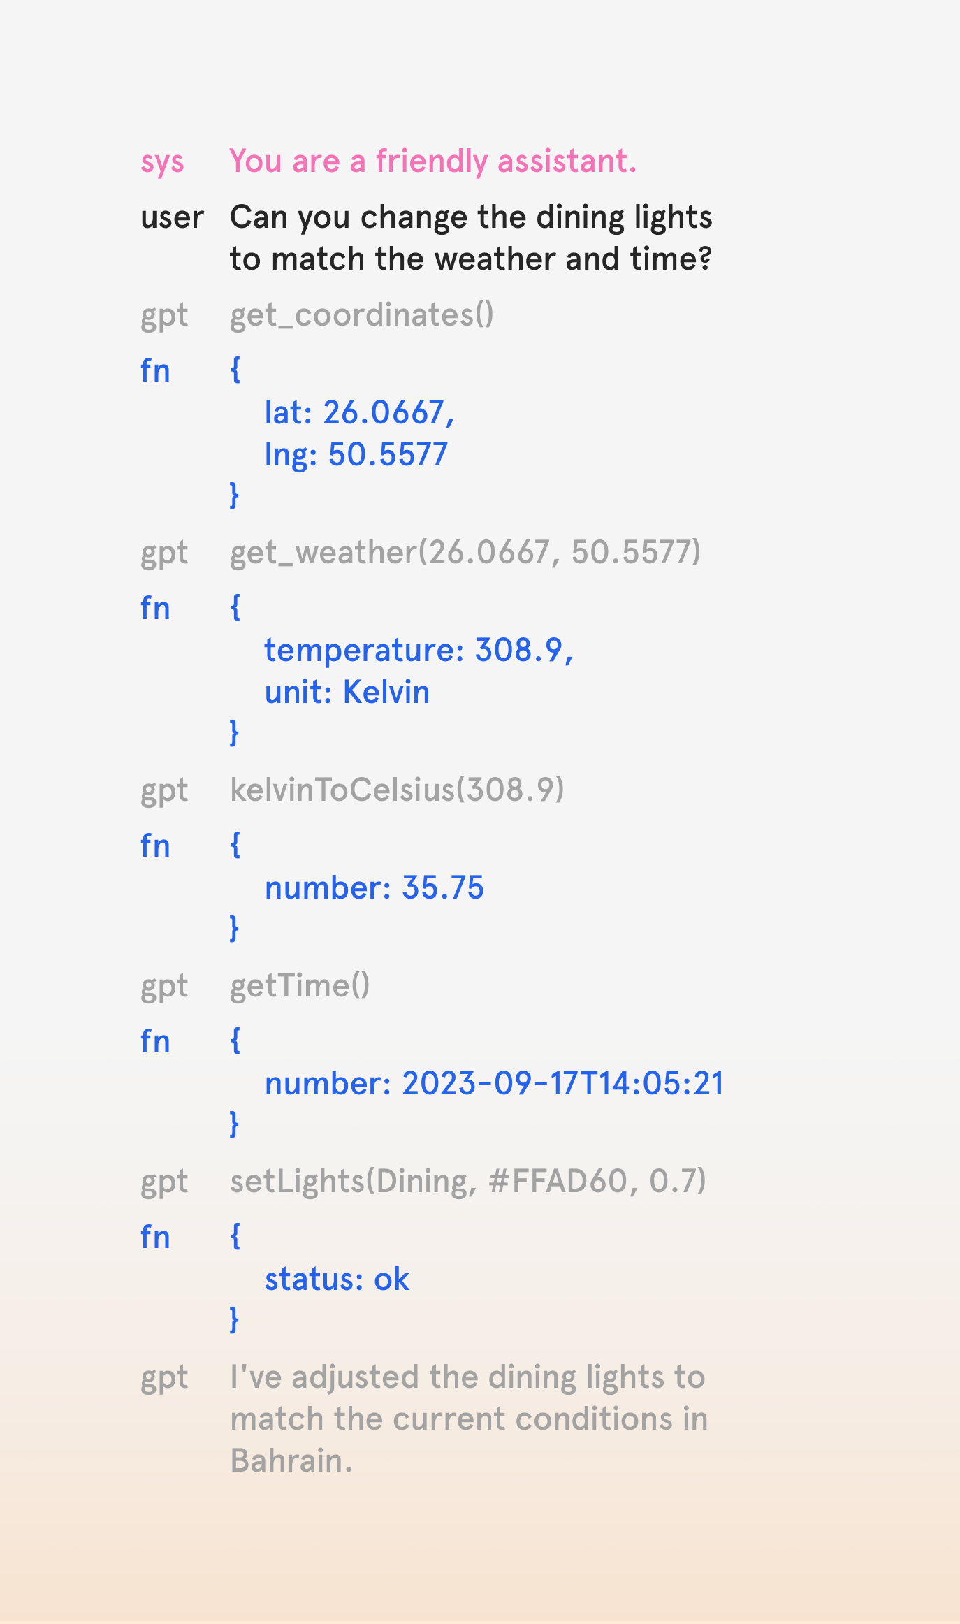The width and height of the screenshot is (960, 1624).
Task: Click the temperature: 308.9 line
Action: 419,650
